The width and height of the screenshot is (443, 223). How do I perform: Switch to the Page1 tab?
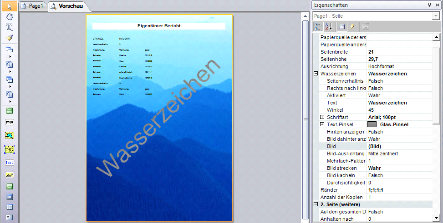(34, 6)
